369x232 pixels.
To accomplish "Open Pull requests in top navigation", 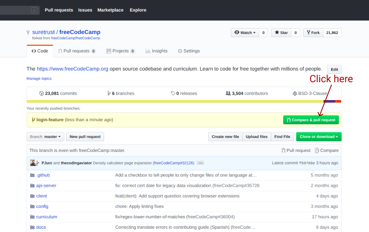I will click(59, 10).
